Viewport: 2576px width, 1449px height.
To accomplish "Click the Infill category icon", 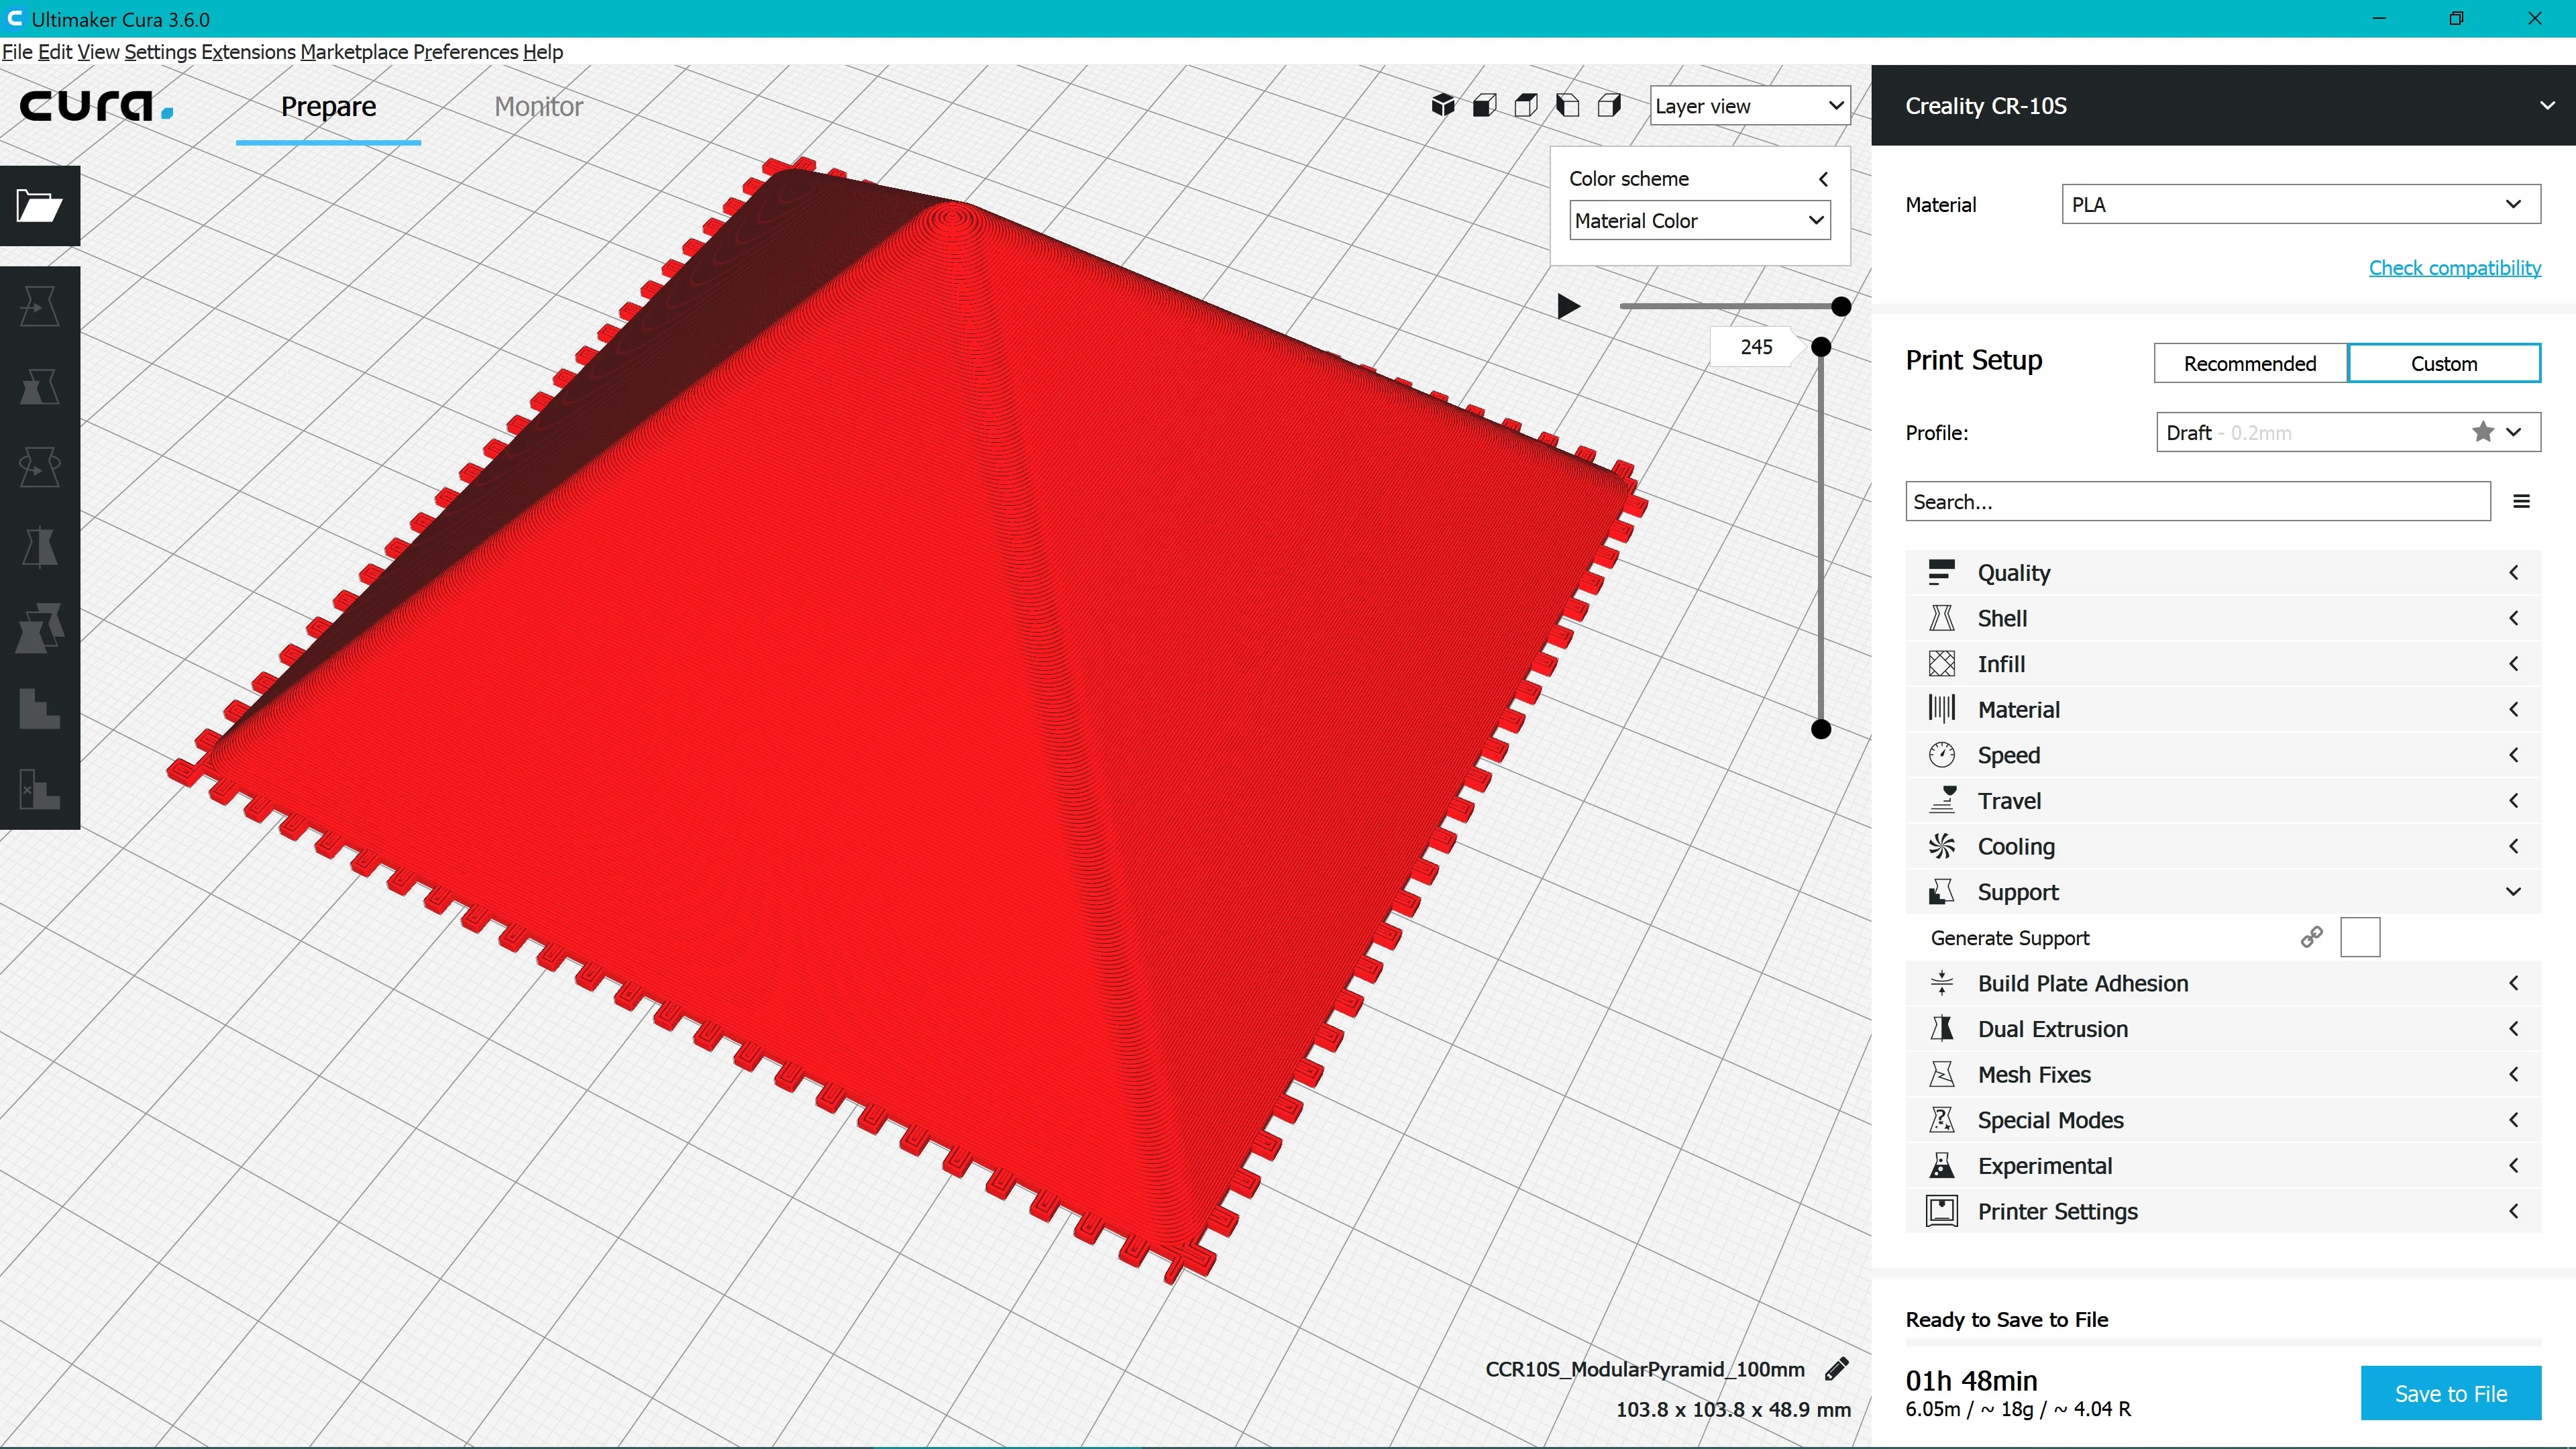I will (1941, 664).
